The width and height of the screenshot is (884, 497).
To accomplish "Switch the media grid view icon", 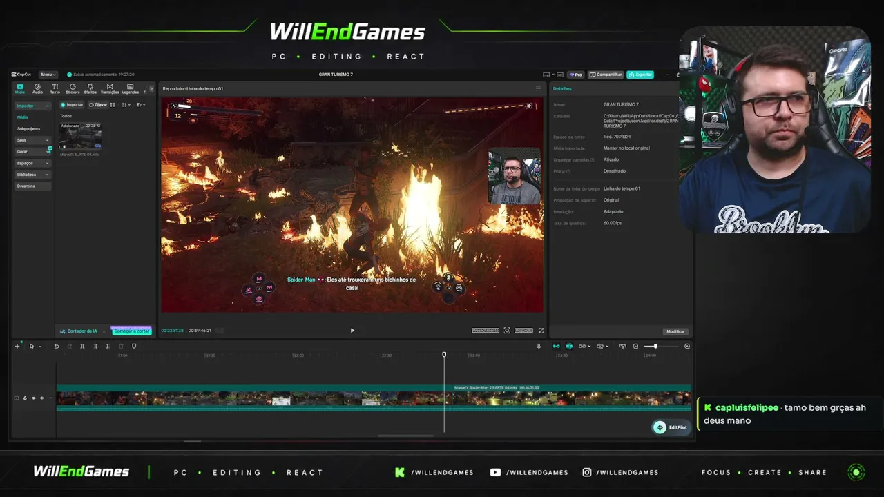I will coord(112,105).
